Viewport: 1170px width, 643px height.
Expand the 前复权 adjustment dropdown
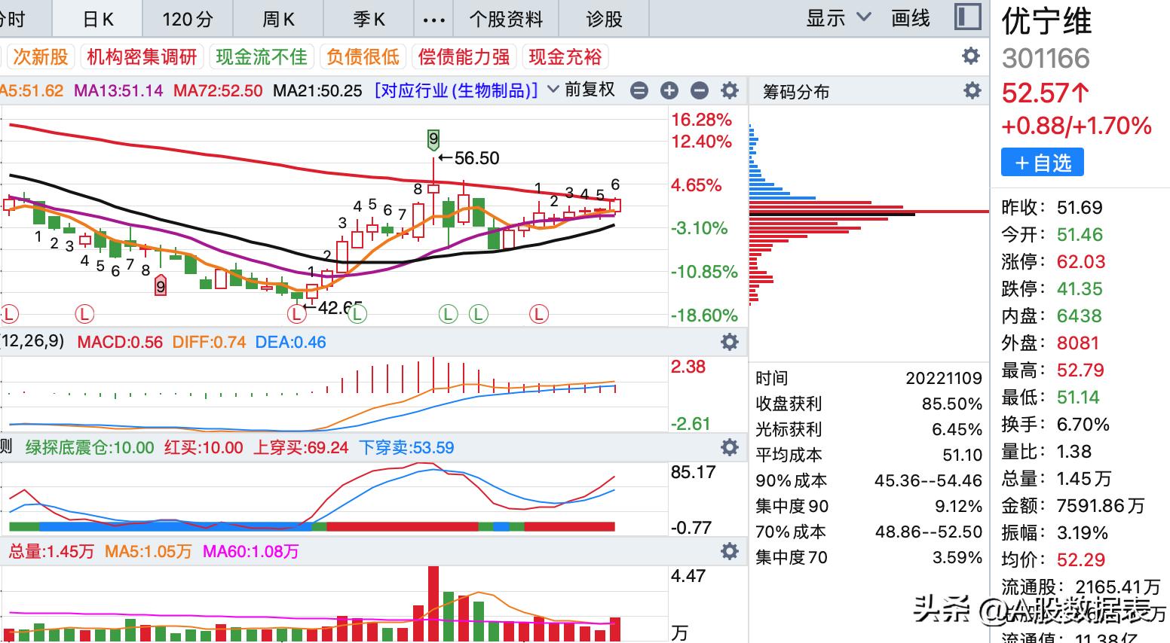point(580,90)
